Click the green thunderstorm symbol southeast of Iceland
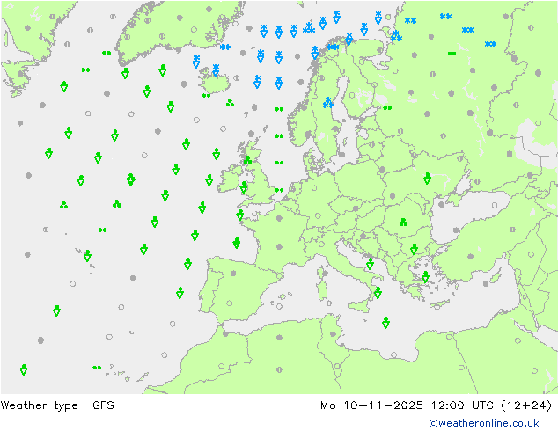This screenshot has height=431, width=558. [230, 103]
